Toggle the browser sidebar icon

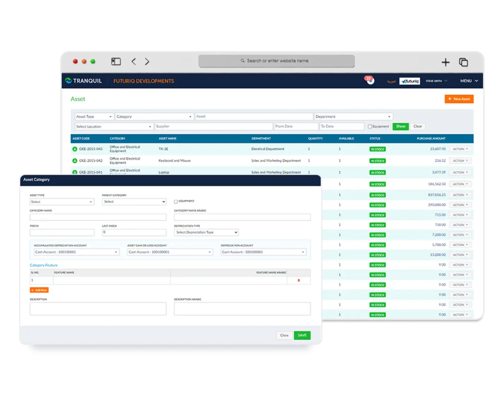pyautogui.click(x=116, y=61)
